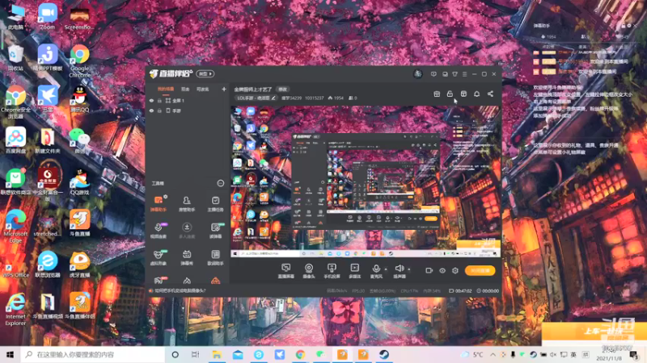Viewport: 647px width, 363px height.
Task: Open Steam from the taskbar
Action: (383, 354)
